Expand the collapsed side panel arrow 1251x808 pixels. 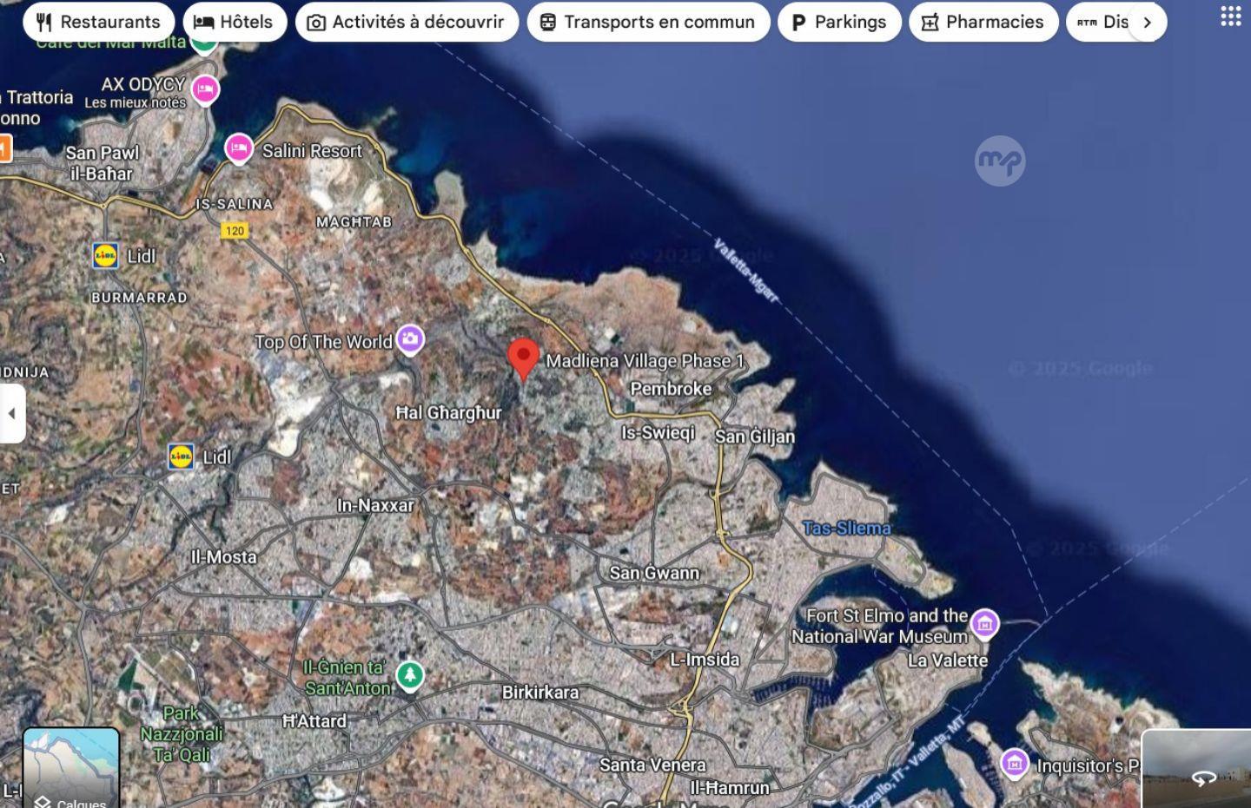(12, 413)
